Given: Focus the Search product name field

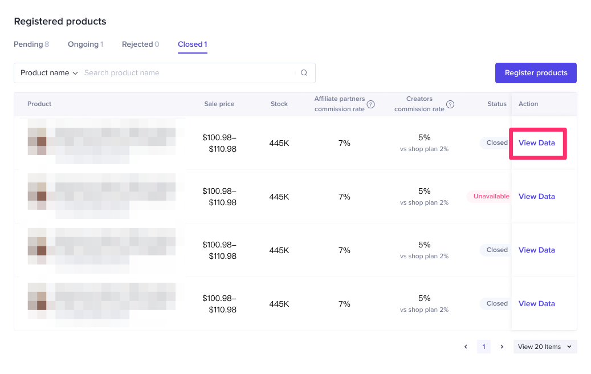Looking at the screenshot, I should 188,73.
